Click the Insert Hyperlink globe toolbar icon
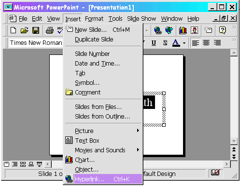This screenshot has width=240, height=187. pyautogui.click(x=157, y=30)
